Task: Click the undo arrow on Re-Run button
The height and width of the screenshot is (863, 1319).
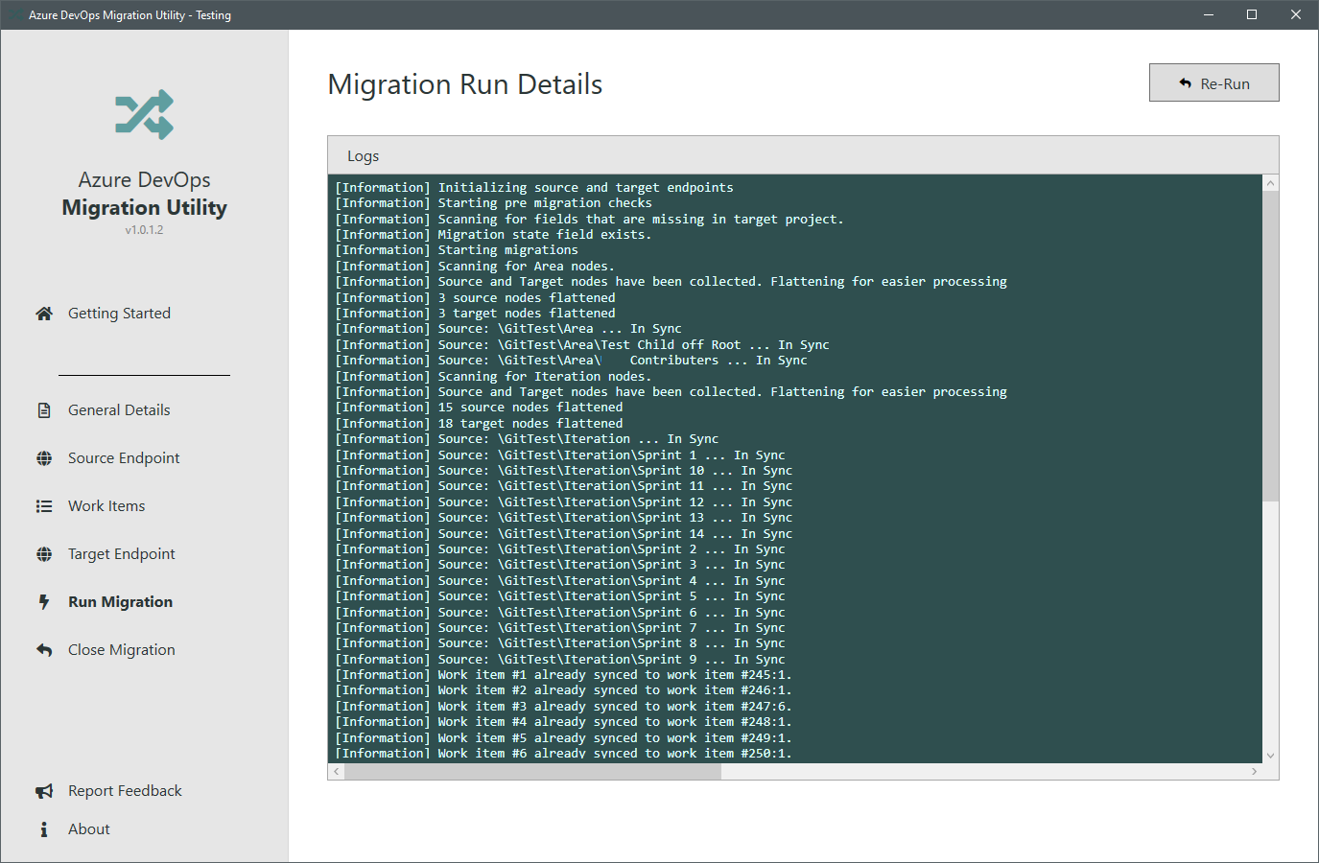Action: [x=1185, y=83]
